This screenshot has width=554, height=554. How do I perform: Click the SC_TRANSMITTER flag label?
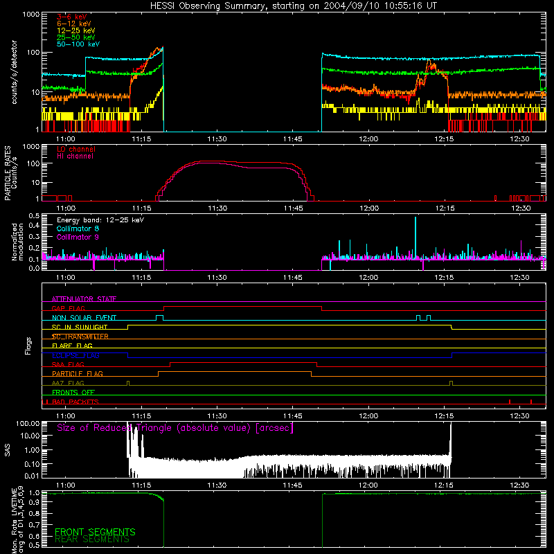coord(80,337)
